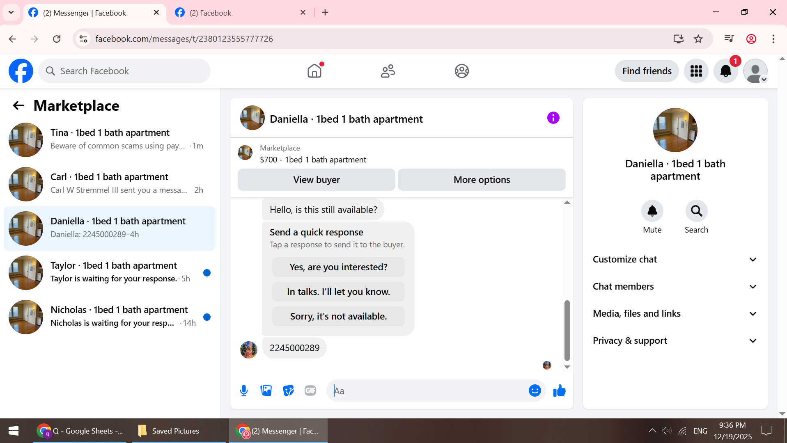Screen dimensions: 787x443
Task: Open Chrome profile icon
Action: pos(751,39)
